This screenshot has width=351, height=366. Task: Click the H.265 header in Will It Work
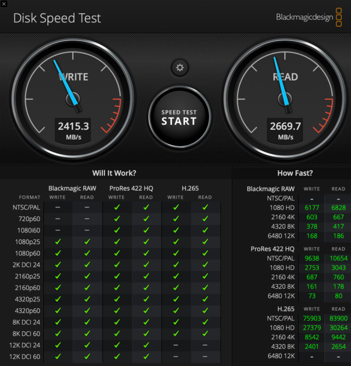point(190,188)
